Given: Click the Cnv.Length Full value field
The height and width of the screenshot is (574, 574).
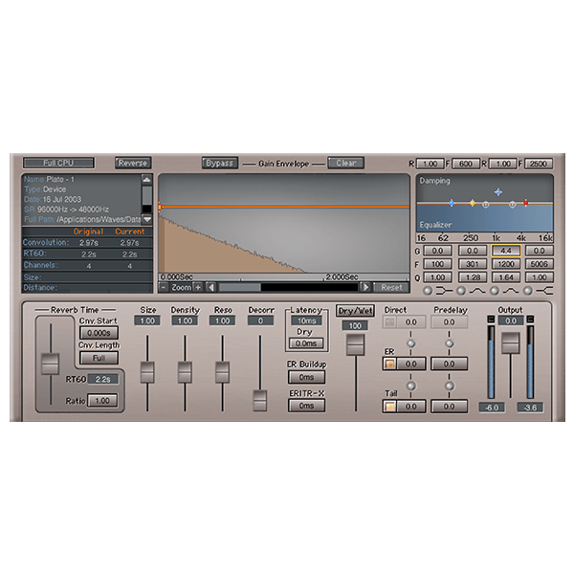Looking at the screenshot, I should pyautogui.click(x=99, y=358).
